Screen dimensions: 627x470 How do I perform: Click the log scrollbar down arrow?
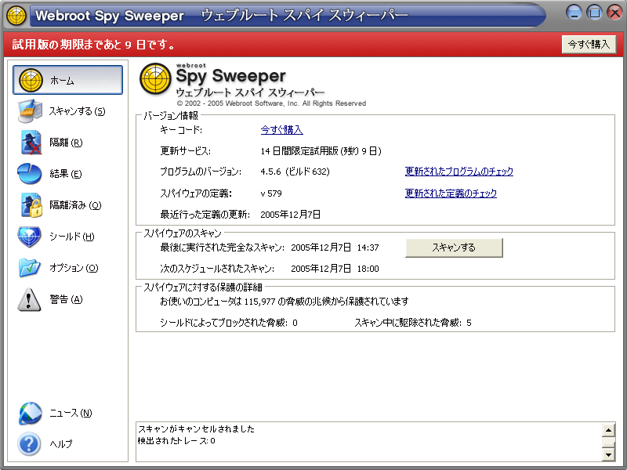(x=608, y=454)
